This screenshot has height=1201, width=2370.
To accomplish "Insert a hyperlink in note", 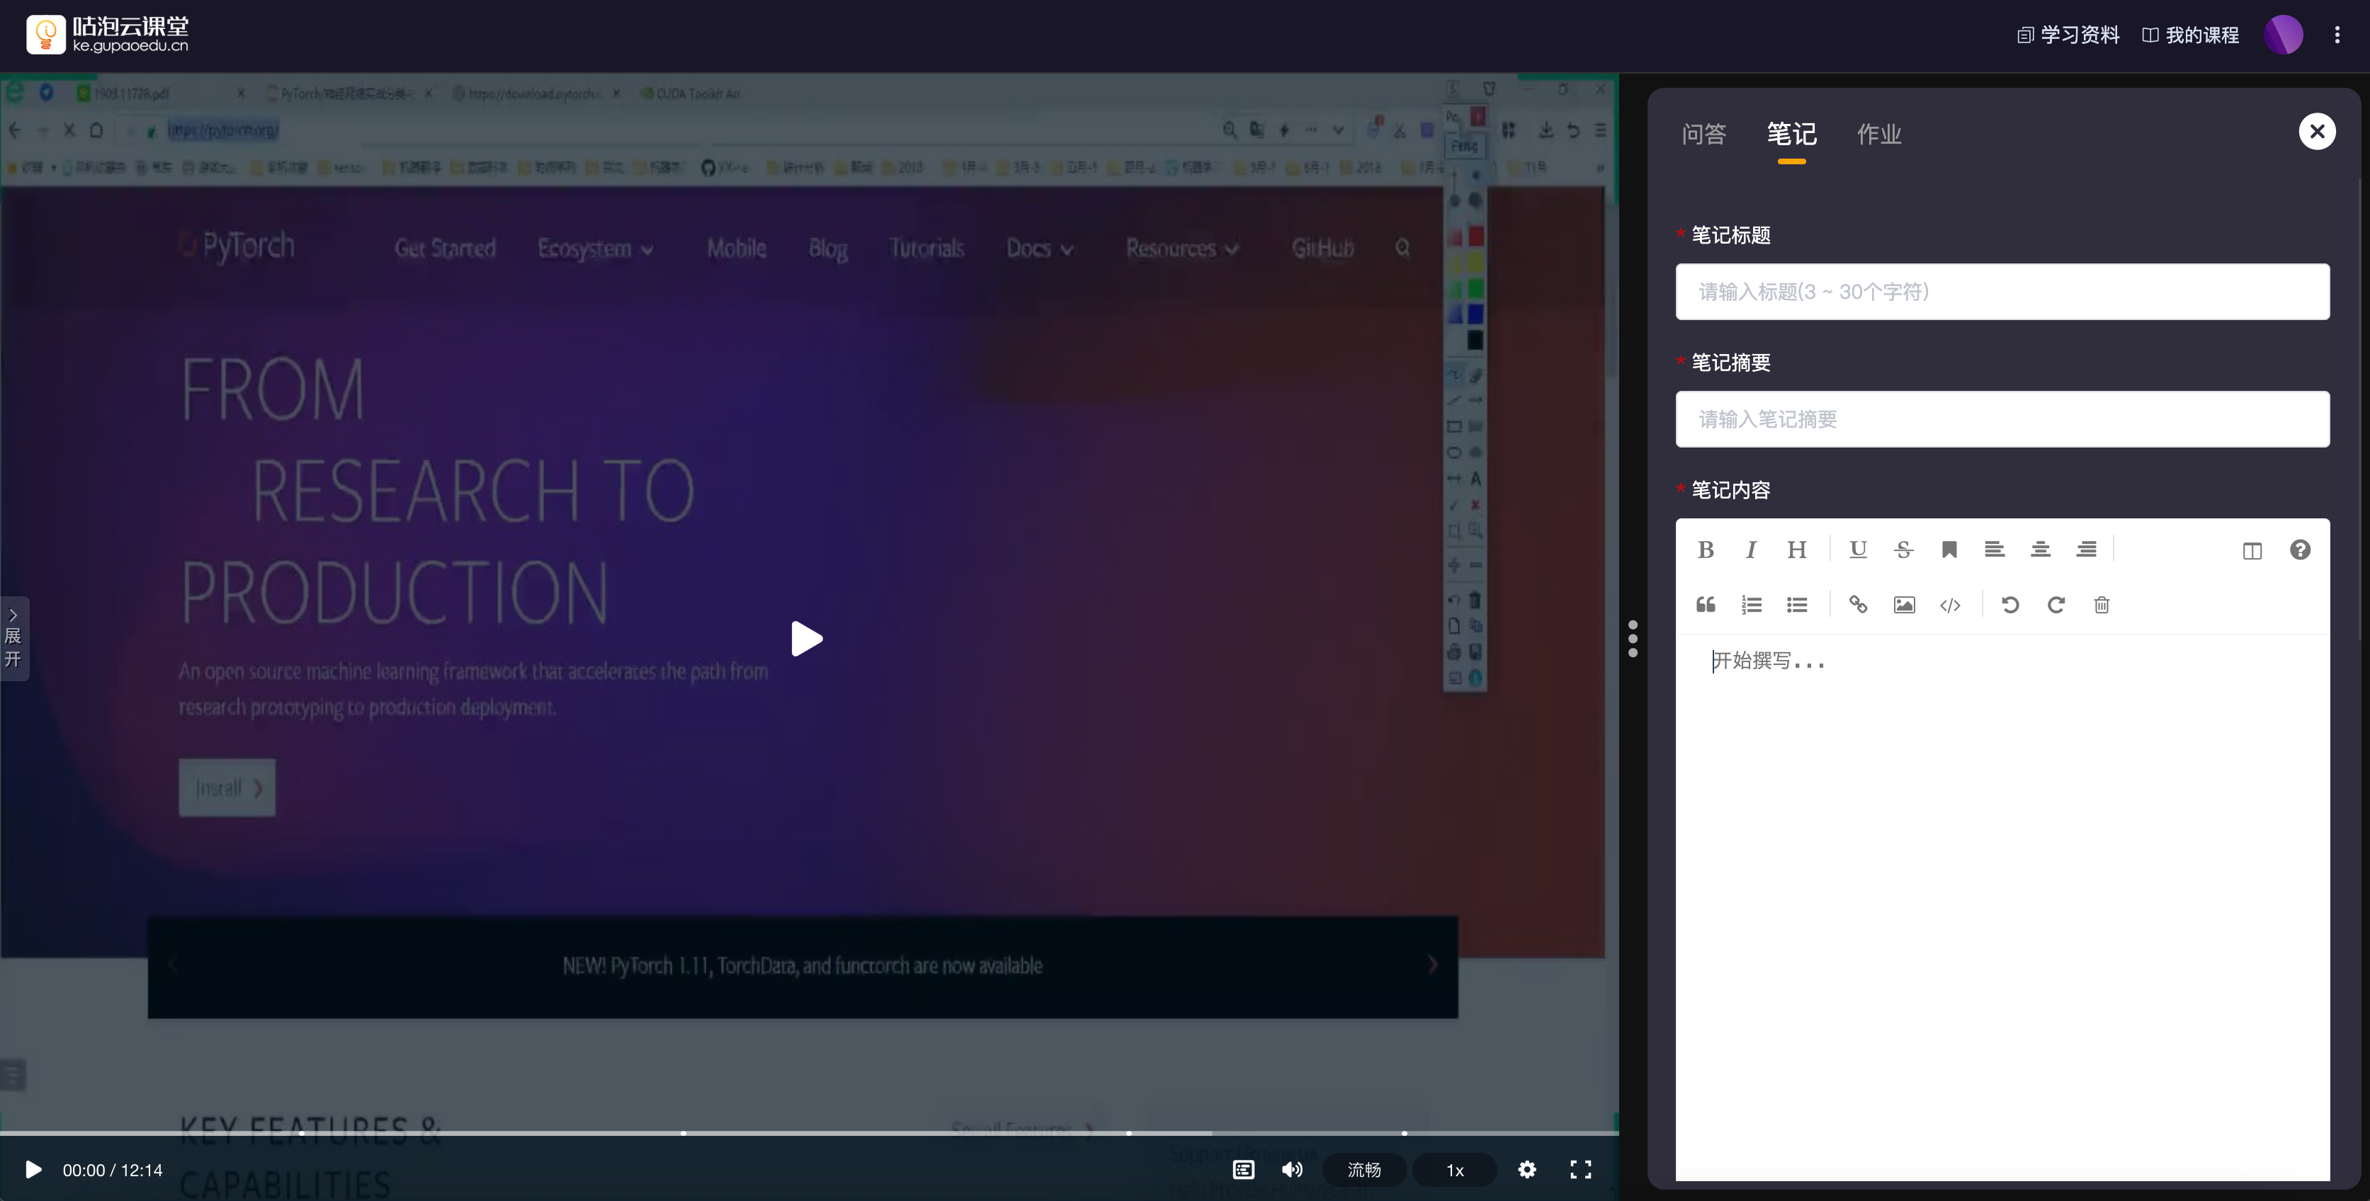I will [x=1858, y=605].
